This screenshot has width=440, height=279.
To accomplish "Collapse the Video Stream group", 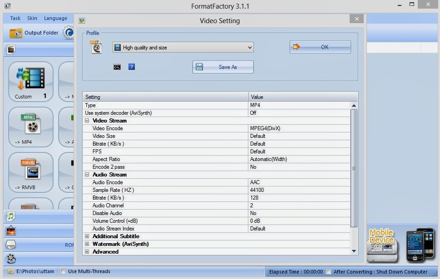I will (87, 121).
